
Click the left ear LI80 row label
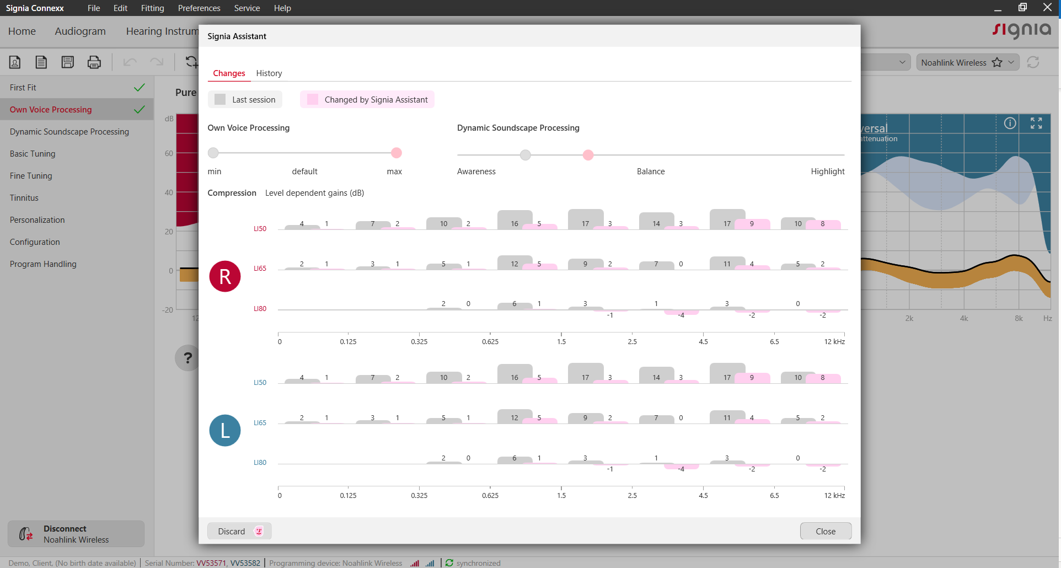point(260,463)
